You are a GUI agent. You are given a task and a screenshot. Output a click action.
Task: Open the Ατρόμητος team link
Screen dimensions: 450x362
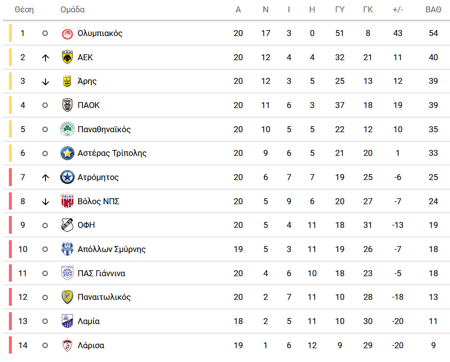tap(98, 178)
